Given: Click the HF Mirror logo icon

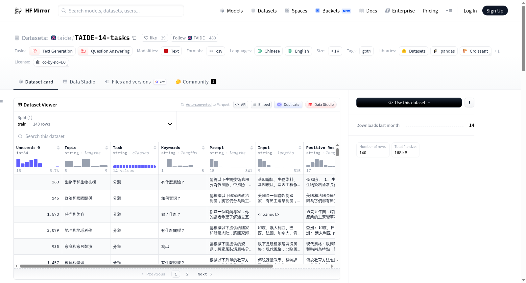Looking at the screenshot, I should (x=18, y=11).
